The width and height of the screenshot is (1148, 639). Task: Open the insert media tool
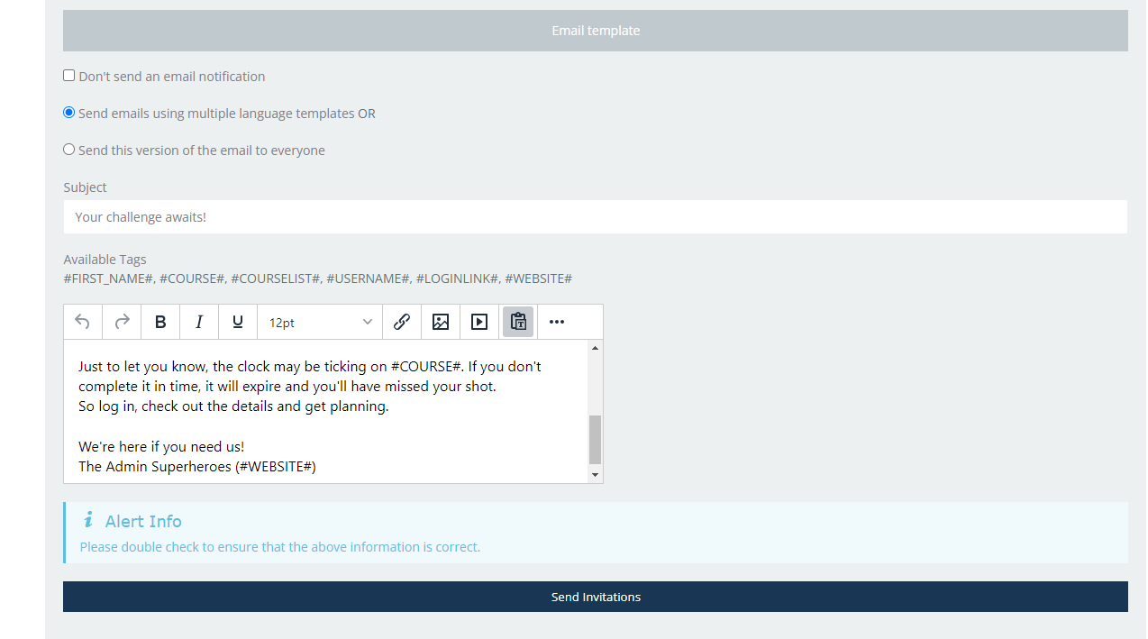[x=479, y=322]
